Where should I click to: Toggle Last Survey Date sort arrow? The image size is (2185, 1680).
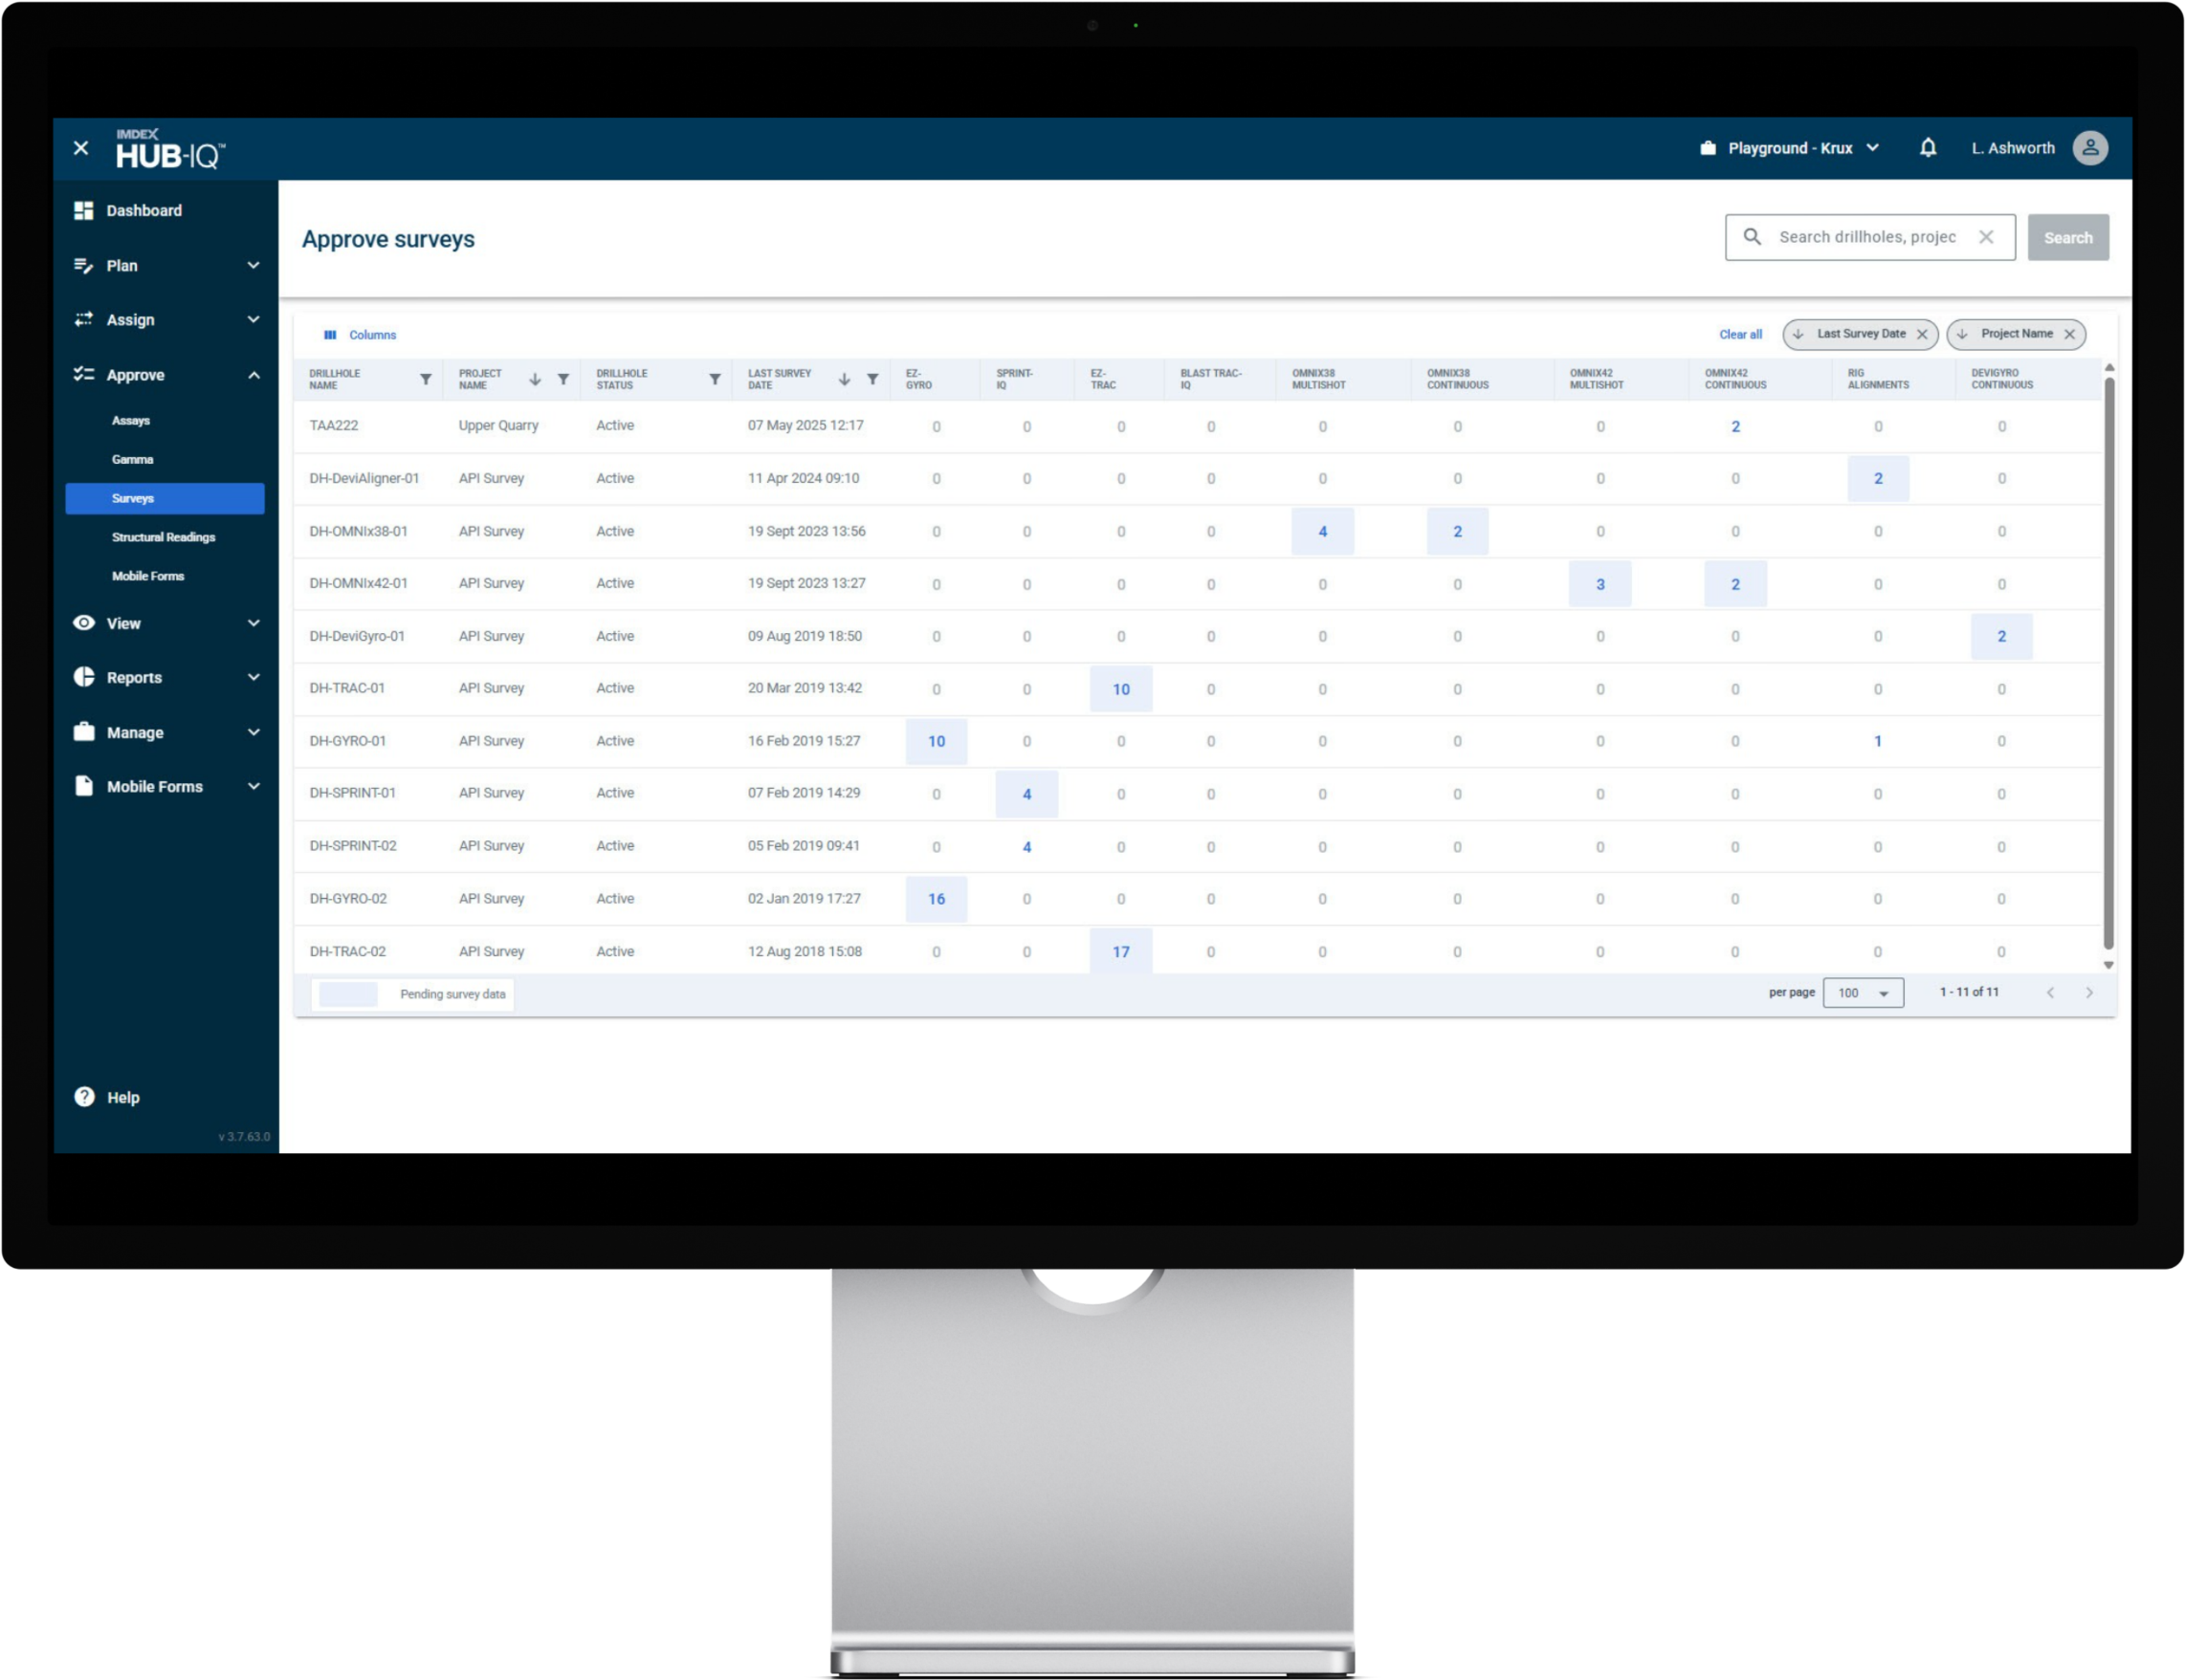[844, 379]
